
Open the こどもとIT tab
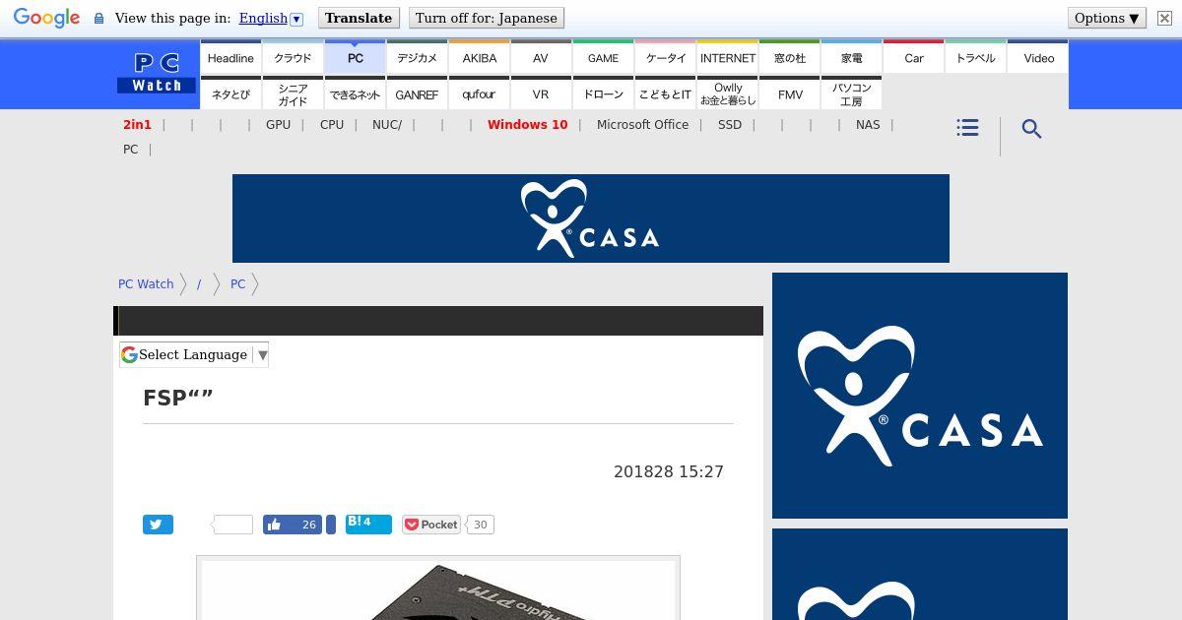tap(665, 93)
